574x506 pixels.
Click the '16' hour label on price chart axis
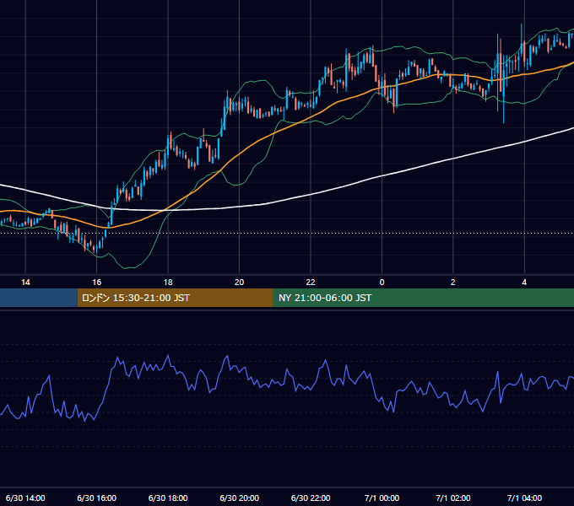click(x=96, y=283)
